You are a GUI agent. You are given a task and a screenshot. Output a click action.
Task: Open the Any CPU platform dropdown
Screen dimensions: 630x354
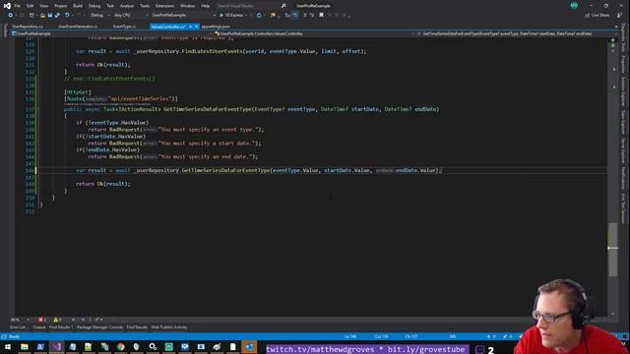click(130, 16)
